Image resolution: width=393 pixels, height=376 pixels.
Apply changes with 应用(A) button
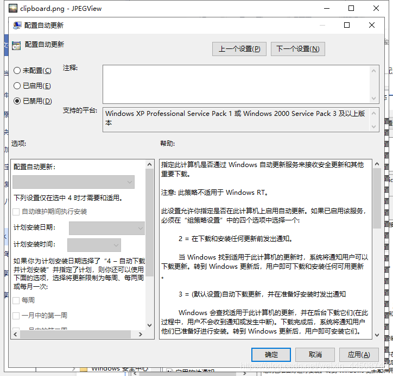[x=359, y=355]
